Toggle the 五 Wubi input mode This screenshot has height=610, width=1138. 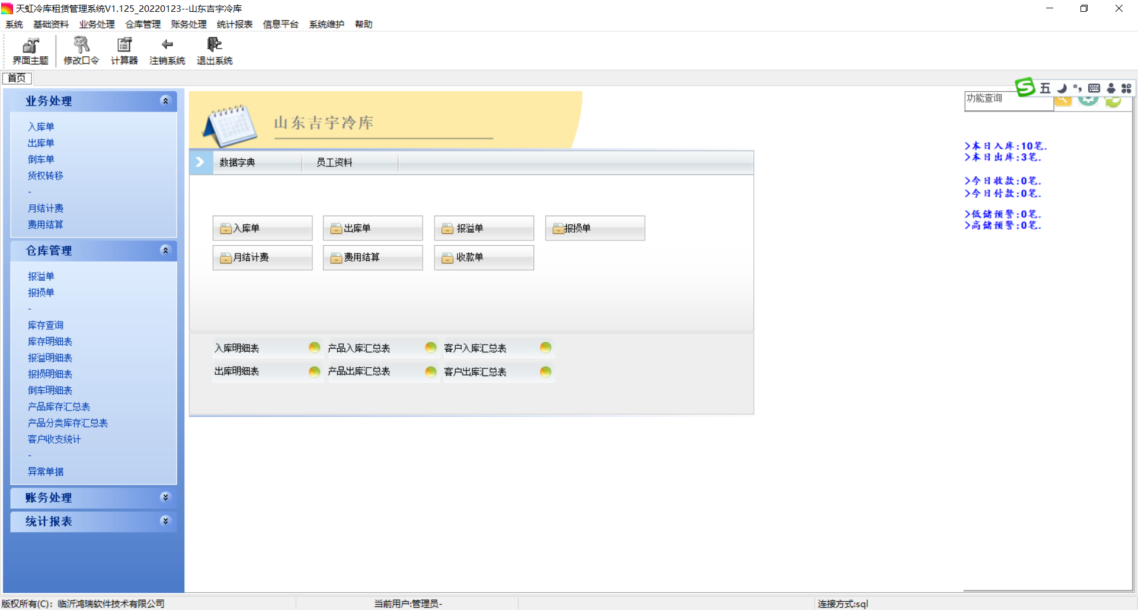1045,88
